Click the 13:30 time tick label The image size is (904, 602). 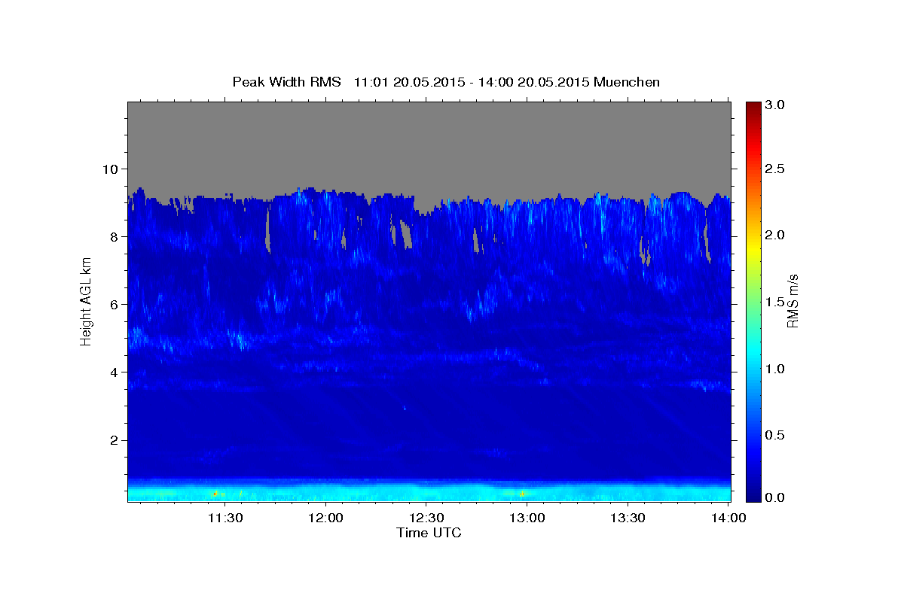628,518
